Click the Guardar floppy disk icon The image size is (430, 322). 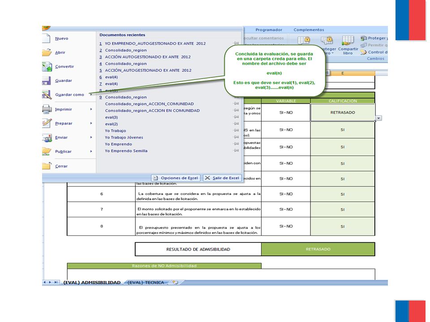coord(46,80)
